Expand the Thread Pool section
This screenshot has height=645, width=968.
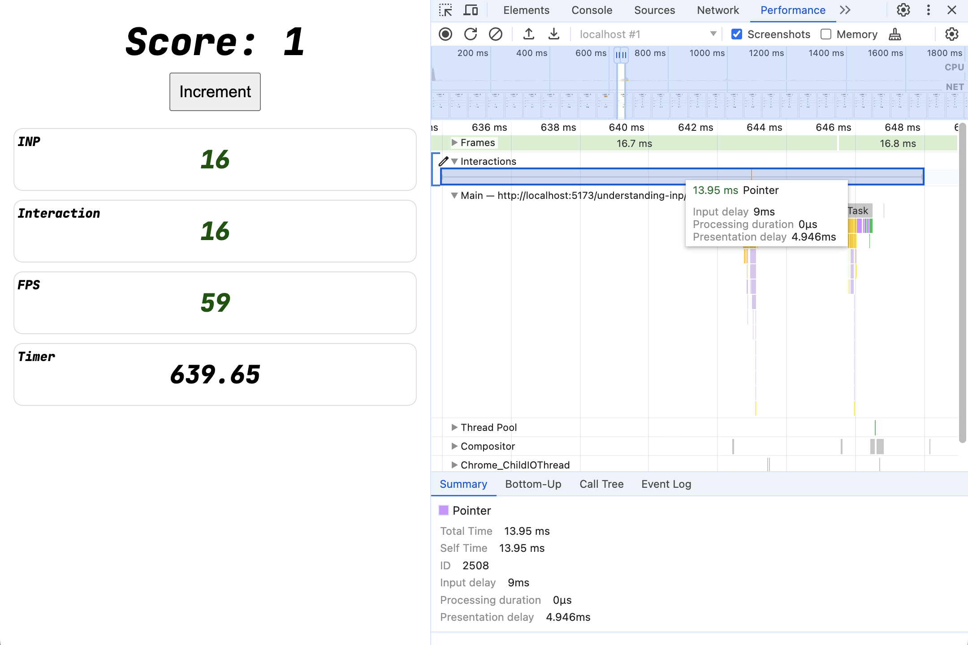pos(453,427)
